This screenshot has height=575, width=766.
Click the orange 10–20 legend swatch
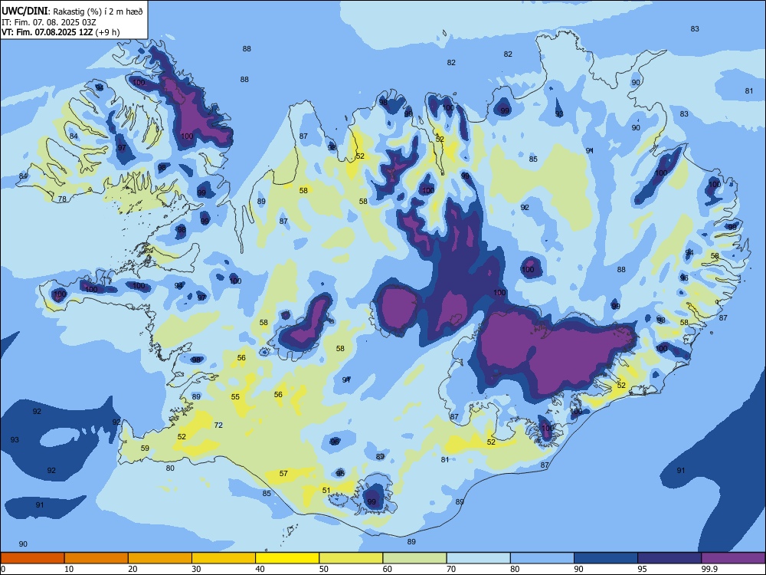97,558
